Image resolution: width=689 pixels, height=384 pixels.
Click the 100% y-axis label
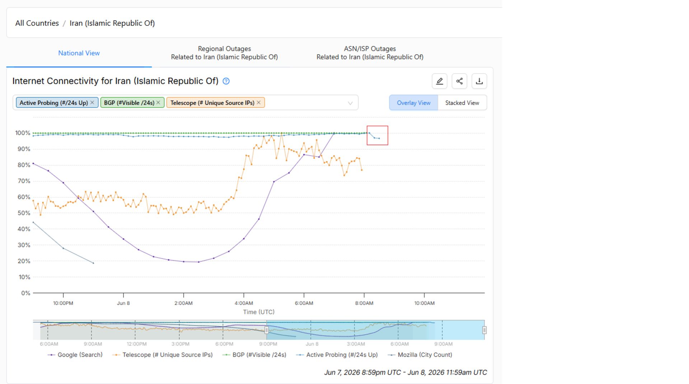click(23, 133)
